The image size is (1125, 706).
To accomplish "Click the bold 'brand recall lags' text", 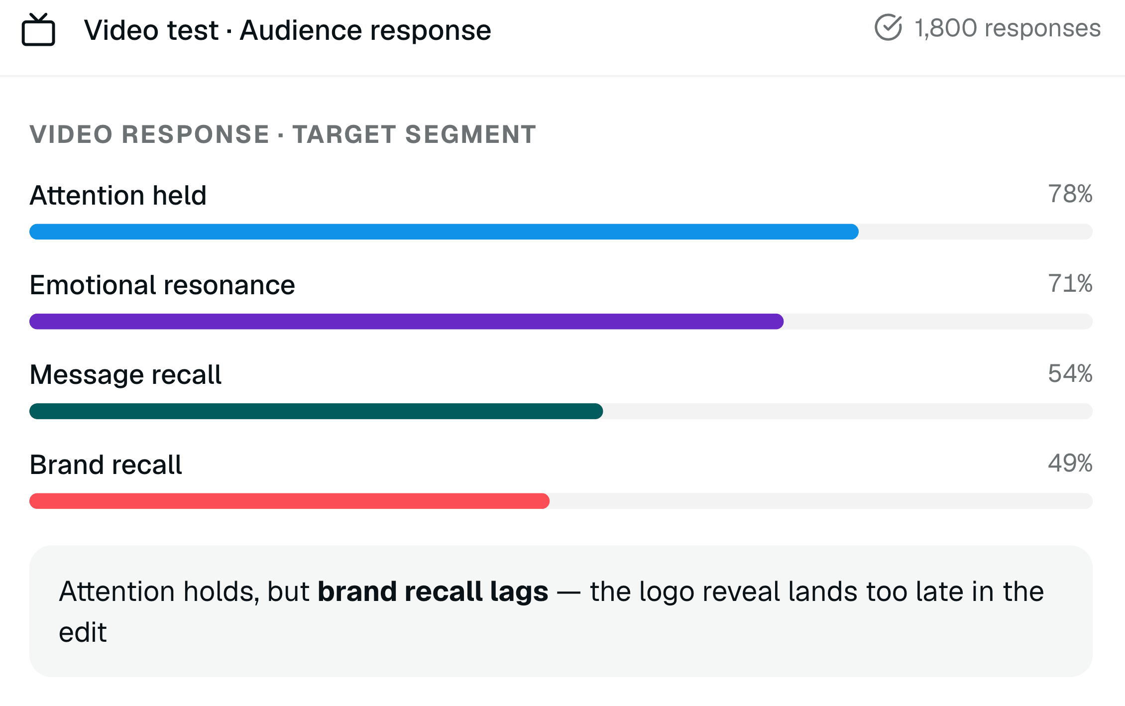I will pyautogui.click(x=433, y=591).
